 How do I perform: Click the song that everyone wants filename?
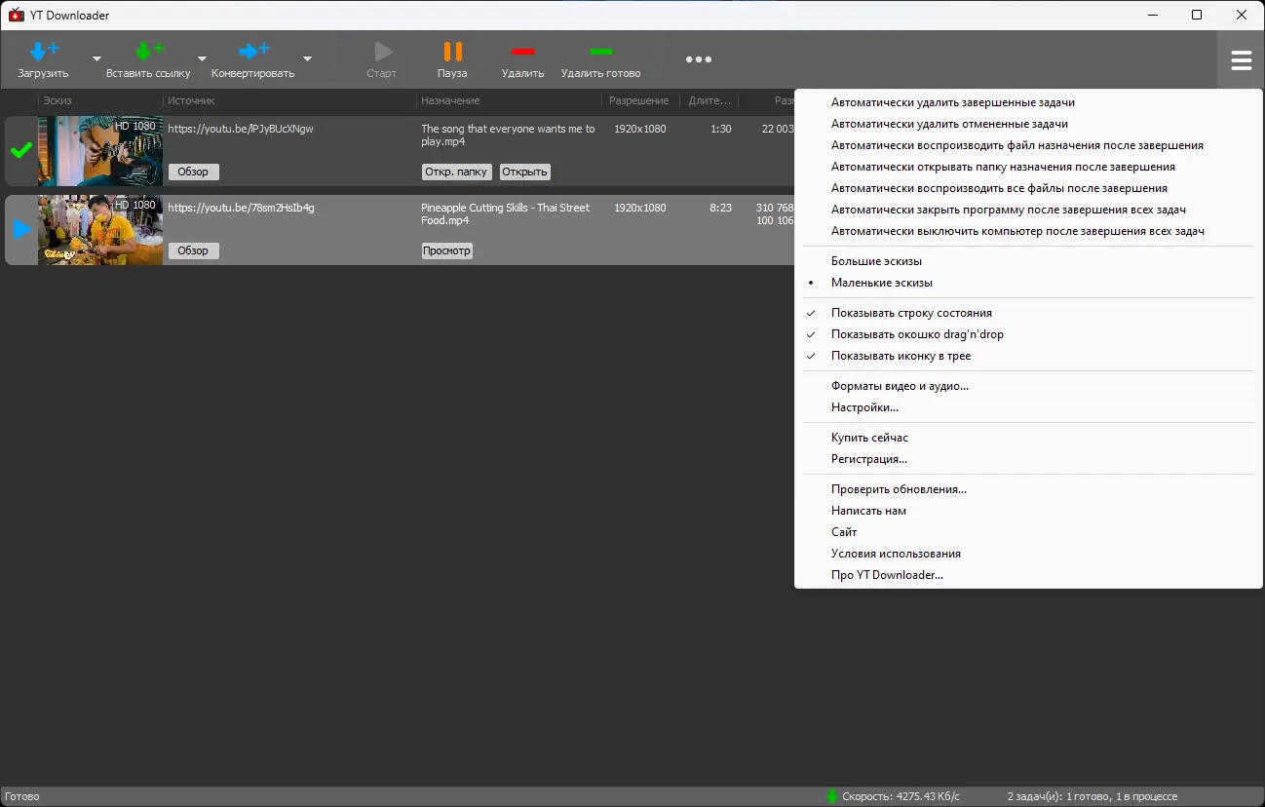(509, 134)
